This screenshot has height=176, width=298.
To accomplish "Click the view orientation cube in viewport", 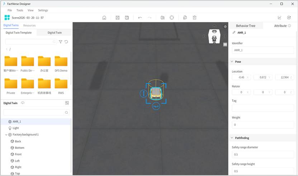I will pos(214,37).
